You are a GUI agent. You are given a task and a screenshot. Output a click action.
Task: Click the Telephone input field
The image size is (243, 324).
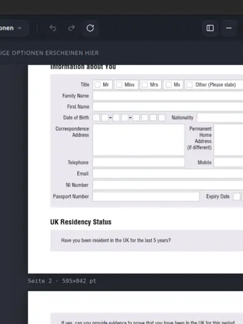pyautogui.click(x=139, y=163)
